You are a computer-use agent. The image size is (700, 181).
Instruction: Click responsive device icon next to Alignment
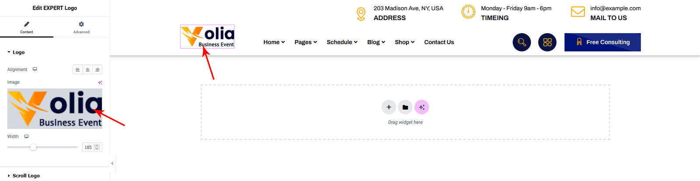(x=35, y=69)
